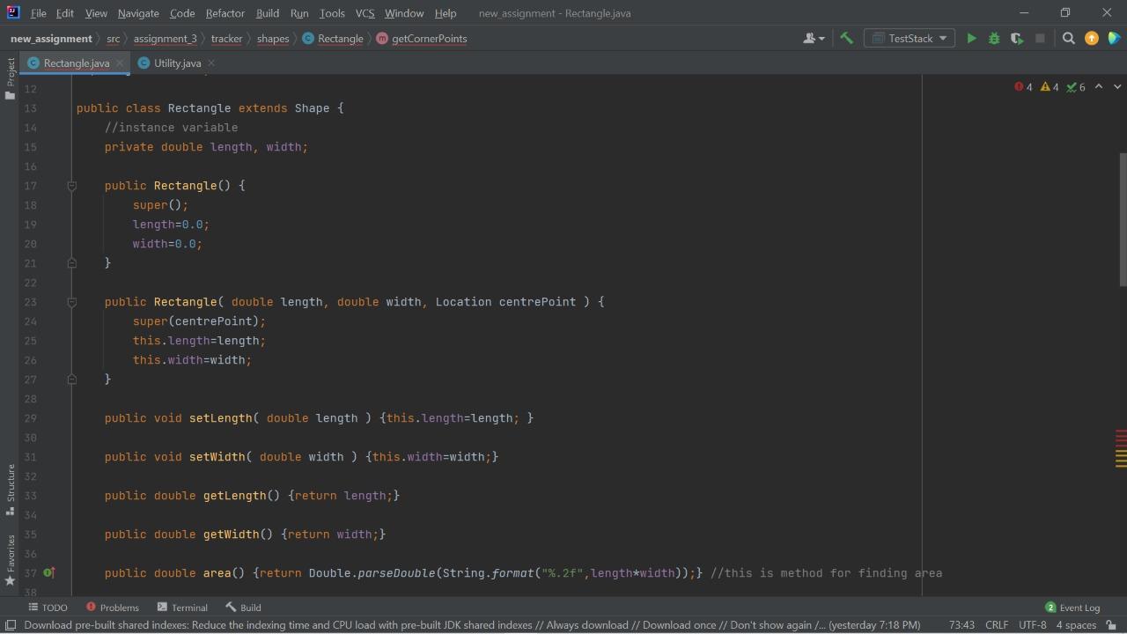Open the File menu

point(38,13)
